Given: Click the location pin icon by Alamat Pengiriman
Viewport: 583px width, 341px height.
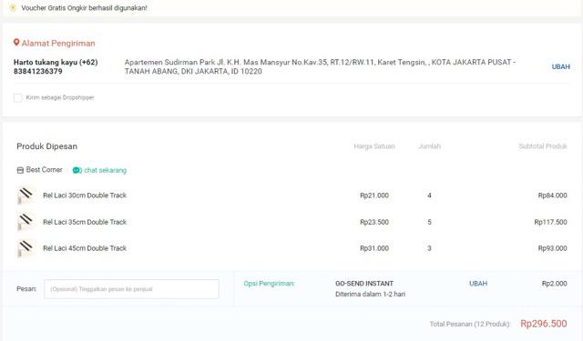Looking at the screenshot, I should point(16,43).
